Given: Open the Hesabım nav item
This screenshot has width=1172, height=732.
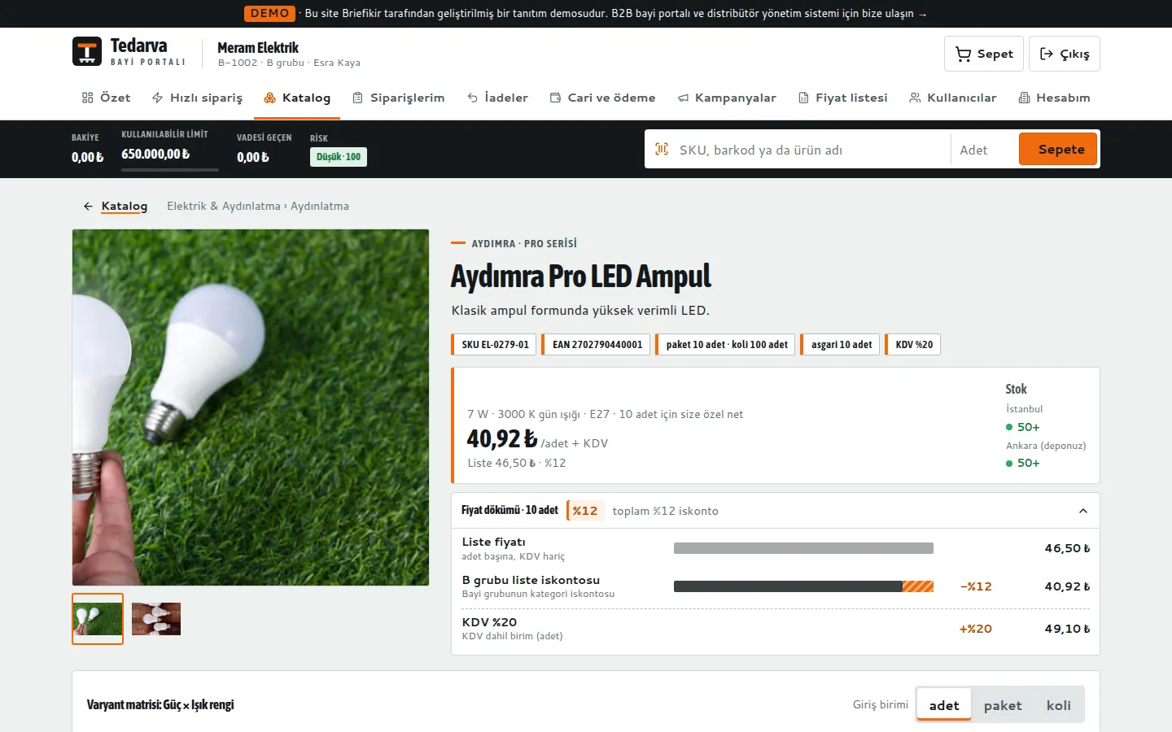Looking at the screenshot, I should click(1054, 98).
